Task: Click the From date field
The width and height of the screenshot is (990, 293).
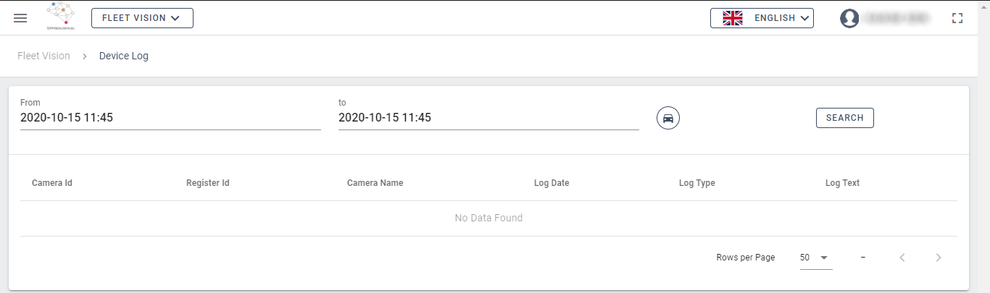Action: pos(170,118)
